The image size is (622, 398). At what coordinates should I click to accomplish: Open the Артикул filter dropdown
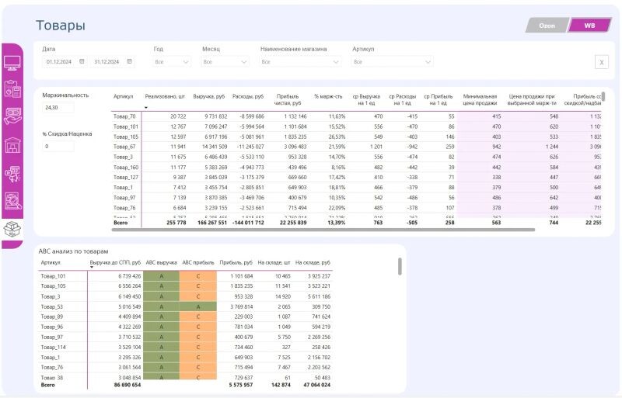(x=393, y=61)
